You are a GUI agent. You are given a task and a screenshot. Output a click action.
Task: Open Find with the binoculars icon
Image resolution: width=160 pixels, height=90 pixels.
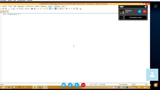tap(32, 9)
